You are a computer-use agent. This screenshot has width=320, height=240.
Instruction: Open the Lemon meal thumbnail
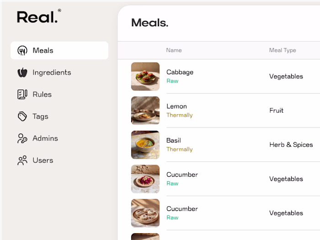pos(145,111)
